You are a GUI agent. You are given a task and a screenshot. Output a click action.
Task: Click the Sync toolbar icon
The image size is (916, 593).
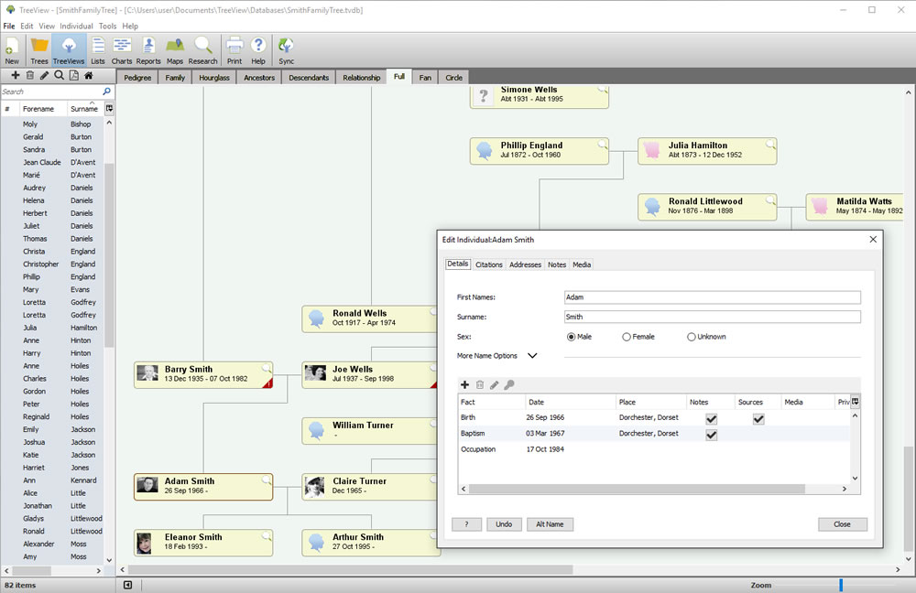286,50
